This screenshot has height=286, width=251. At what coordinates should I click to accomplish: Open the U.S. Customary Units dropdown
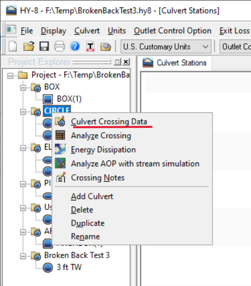(x=166, y=47)
